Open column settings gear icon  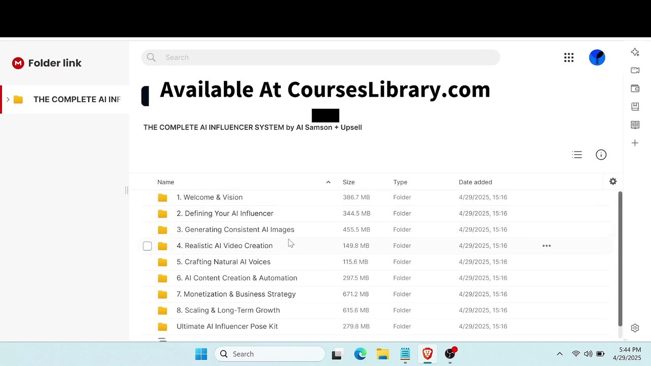pos(613,181)
